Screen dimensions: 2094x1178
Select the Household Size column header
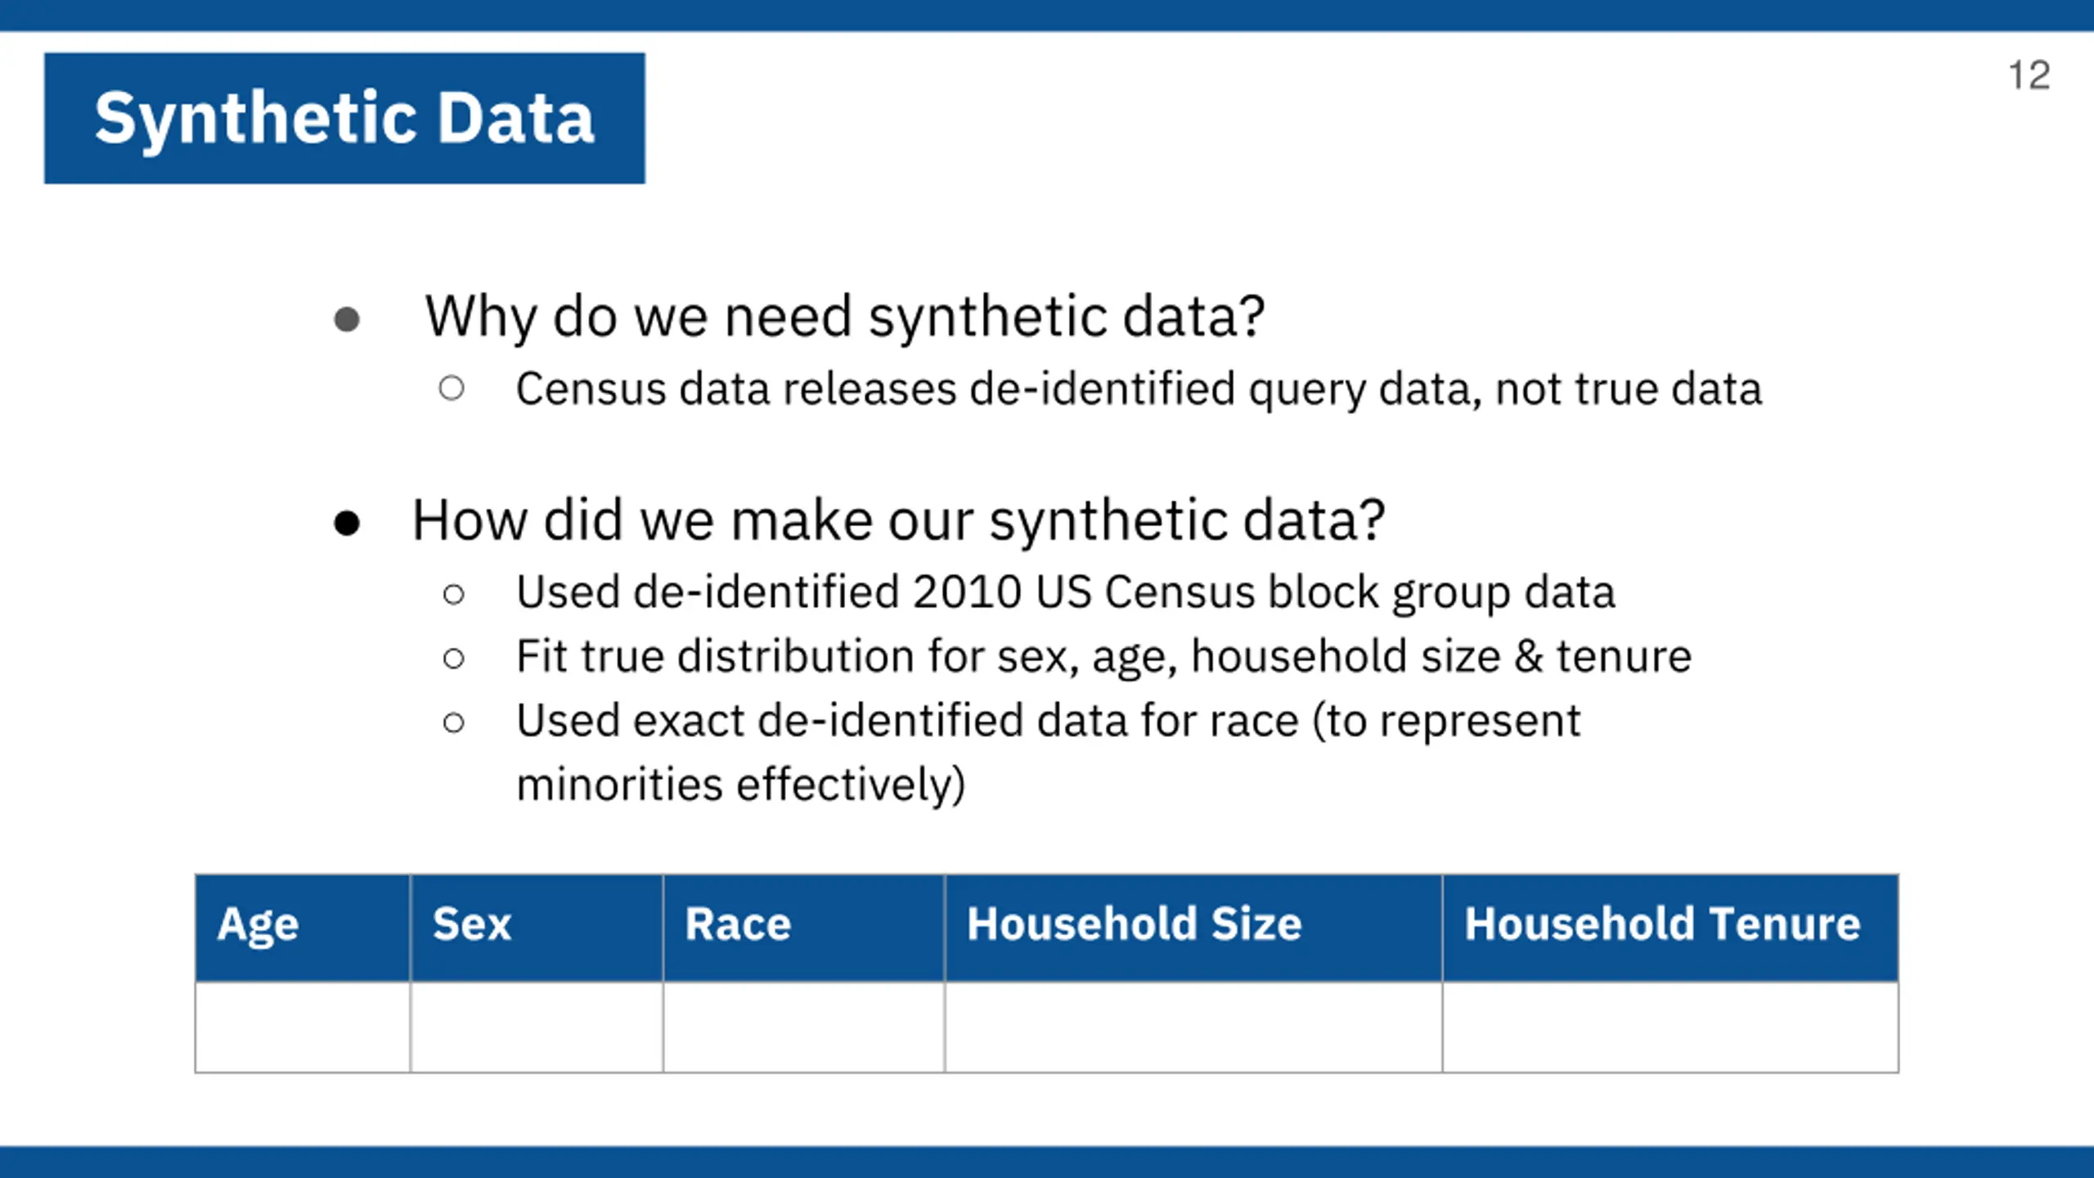pyautogui.click(x=1193, y=928)
